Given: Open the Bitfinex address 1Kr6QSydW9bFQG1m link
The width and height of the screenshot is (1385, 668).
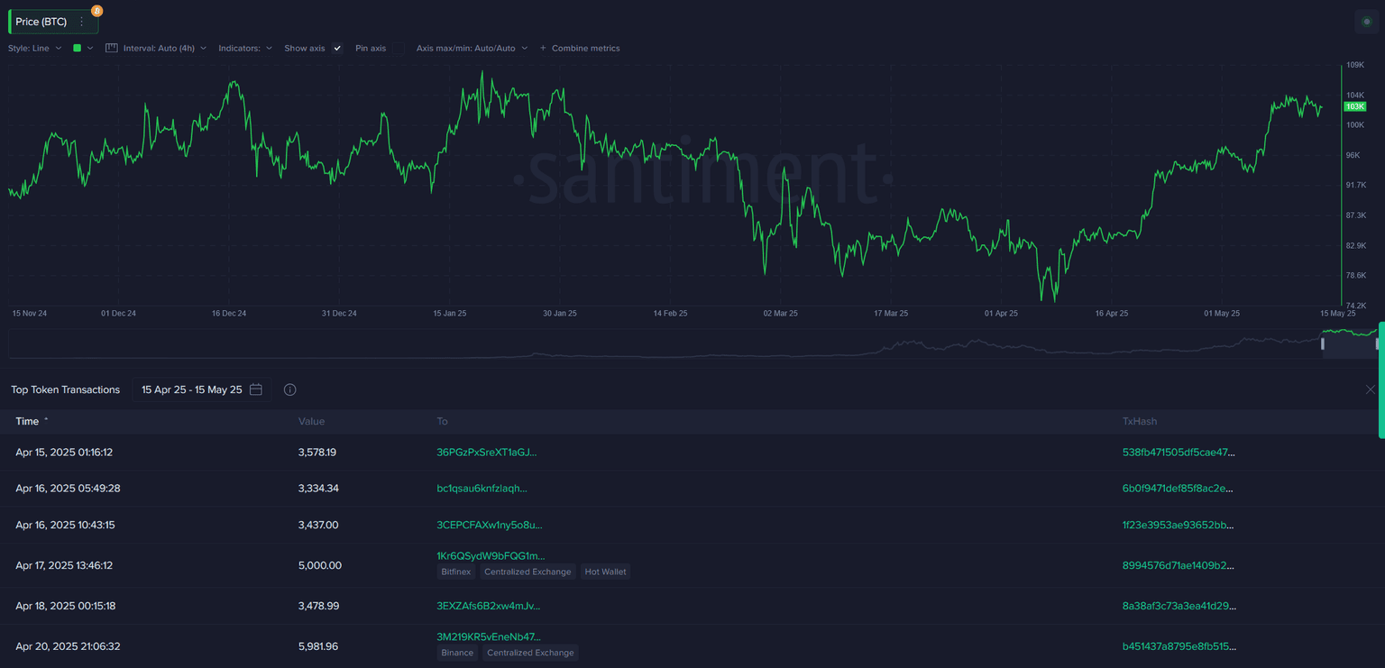Looking at the screenshot, I should coord(491,555).
